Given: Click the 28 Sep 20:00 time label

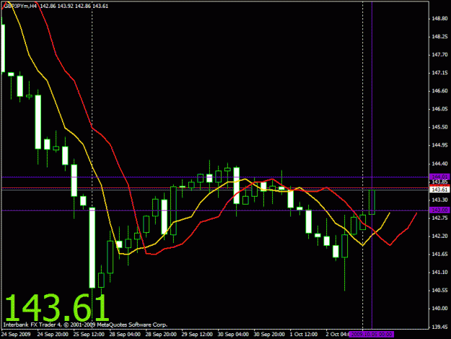Looking at the screenshot, I should [161, 335].
